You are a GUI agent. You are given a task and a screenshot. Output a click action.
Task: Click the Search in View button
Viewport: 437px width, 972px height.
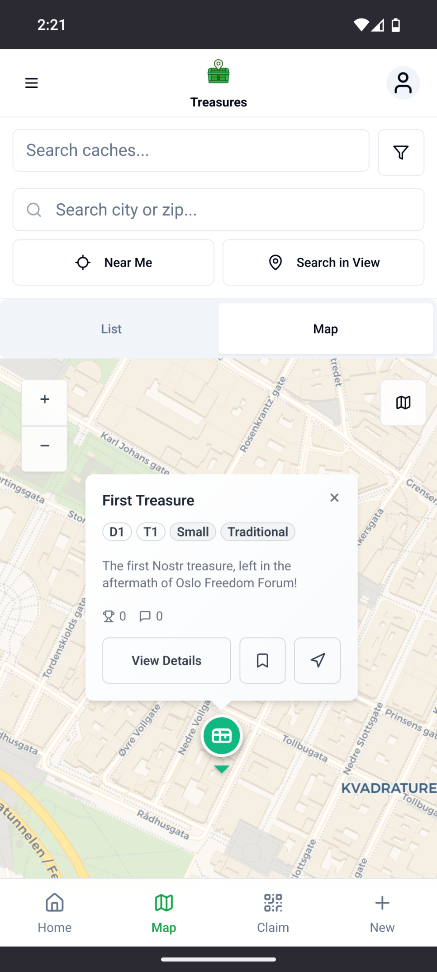coord(323,263)
